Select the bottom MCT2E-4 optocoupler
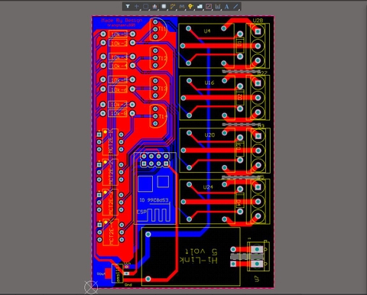Screen dimensions: 367x295 tap(111, 232)
